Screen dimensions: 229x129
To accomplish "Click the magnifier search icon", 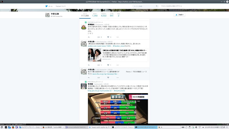I will [x=157, y=6].
